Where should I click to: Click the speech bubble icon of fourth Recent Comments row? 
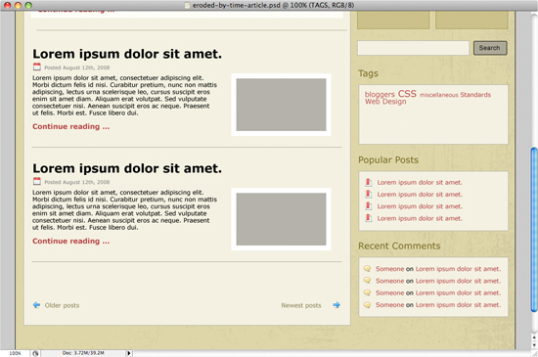(x=367, y=304)
